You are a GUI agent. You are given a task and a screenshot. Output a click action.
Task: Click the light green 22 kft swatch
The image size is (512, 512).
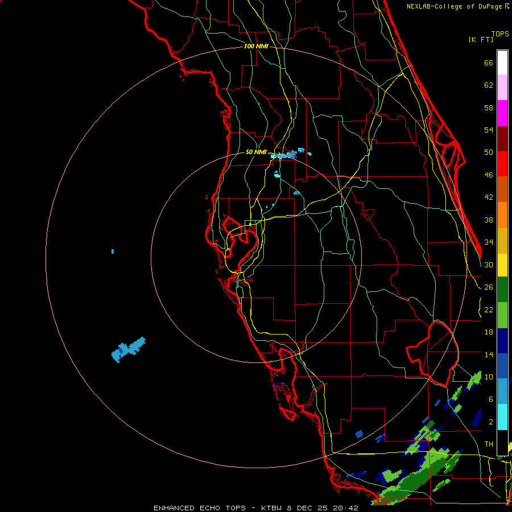(502, 315)
